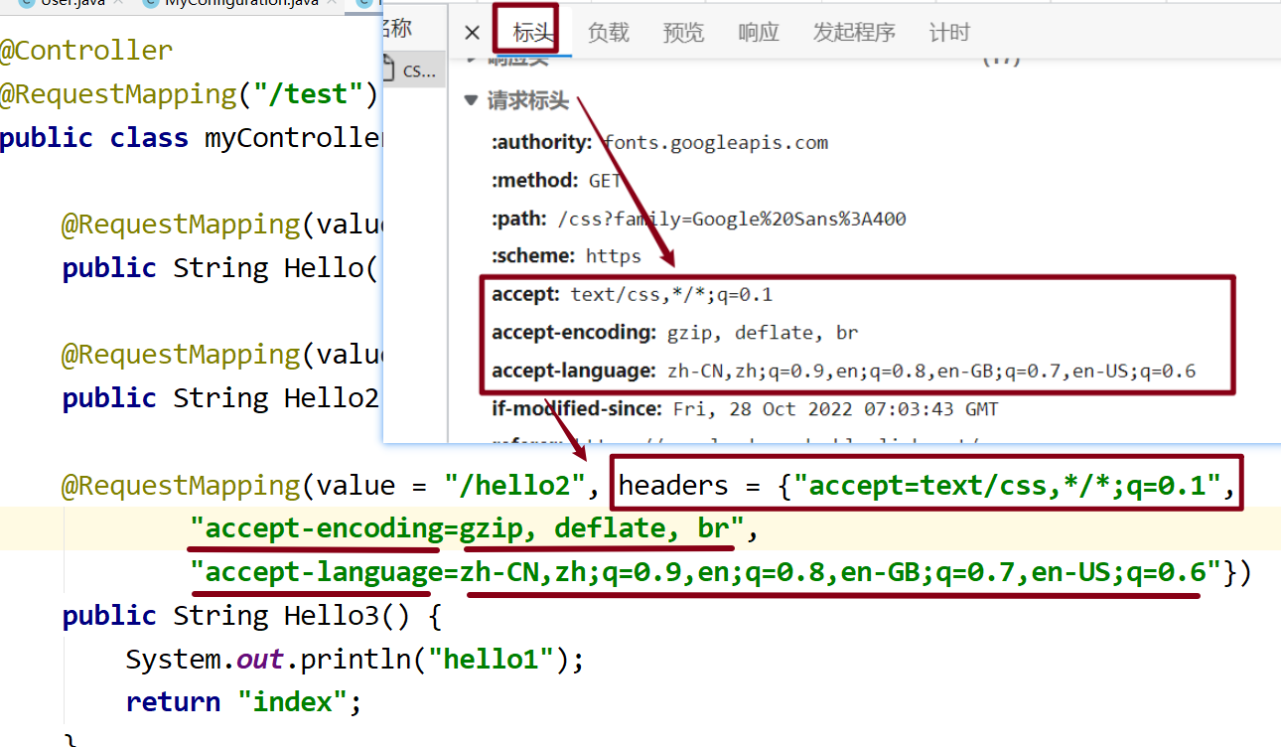Click the "accept-encoding=gzip, deflate, br" string in code
This screenshot has height=747, width=1281.
pos(466,528)
